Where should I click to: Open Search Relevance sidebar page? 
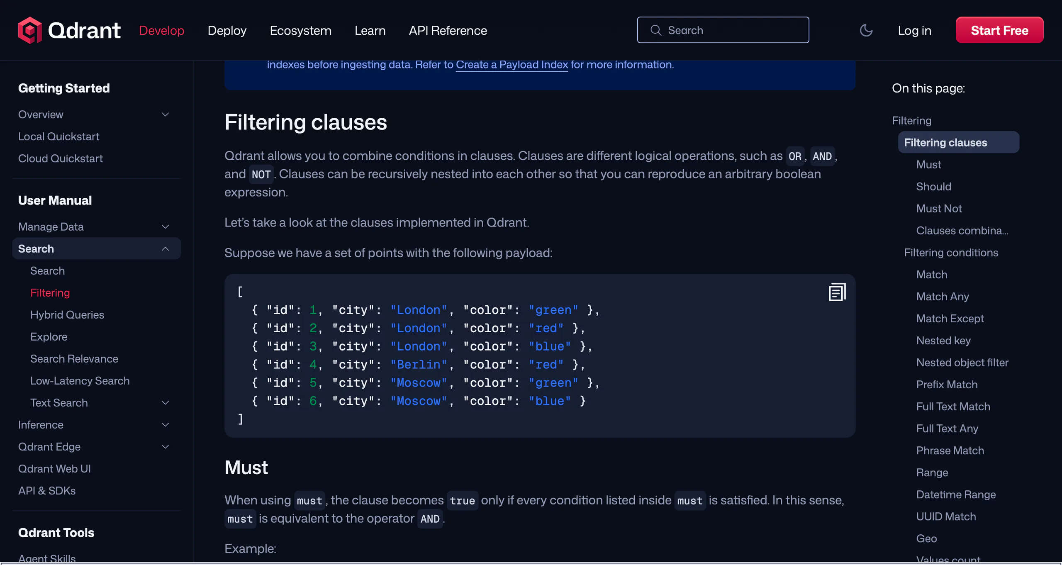tap(74, 359)
